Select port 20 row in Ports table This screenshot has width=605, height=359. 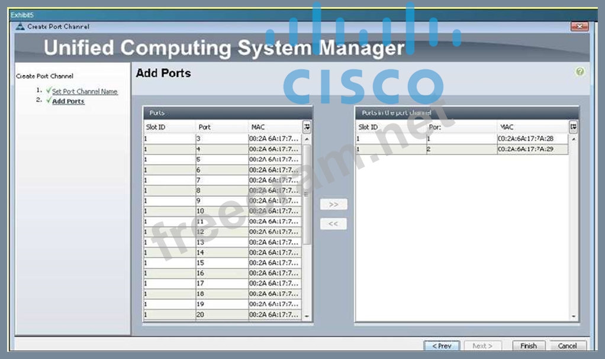pyautogui.click(x=222, y=315)
